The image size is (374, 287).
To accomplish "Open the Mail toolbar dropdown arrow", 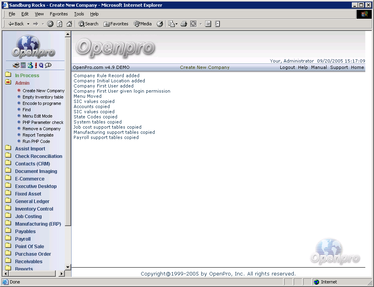I will coord(176,24).
